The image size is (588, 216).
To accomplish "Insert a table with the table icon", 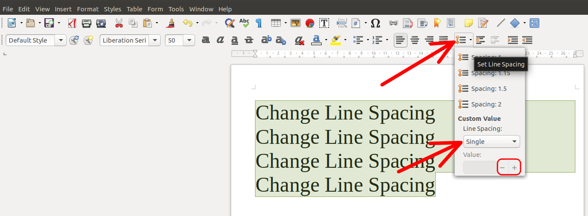I will pos(276,23).
